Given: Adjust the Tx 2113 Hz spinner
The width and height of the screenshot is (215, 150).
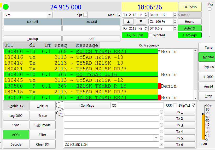Looking at the screenshot, I should (x=146, y=15).
